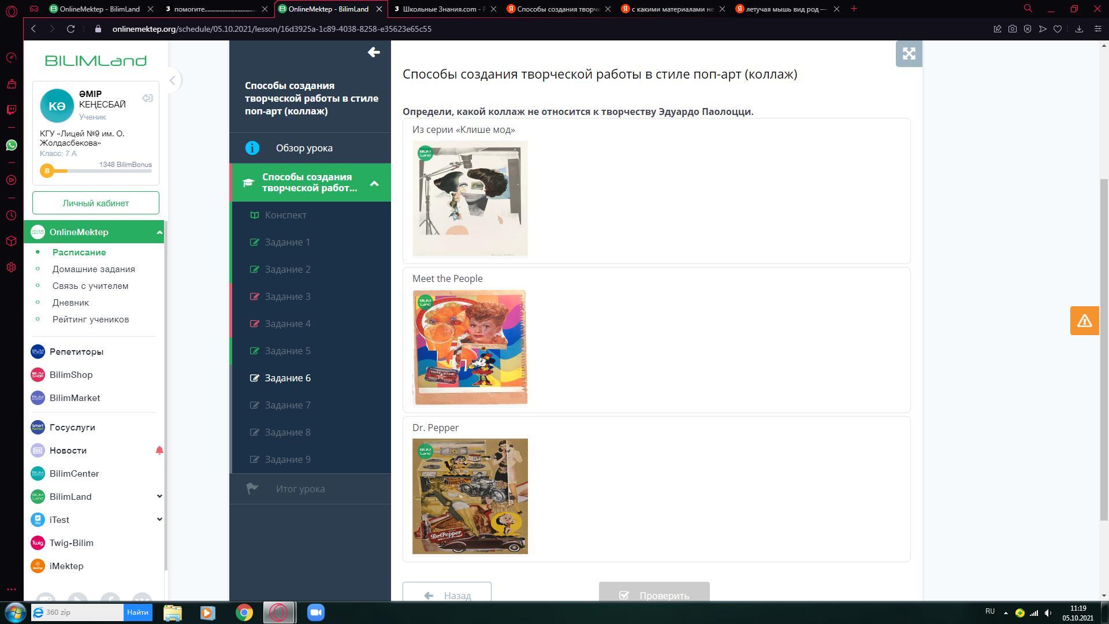Expand the iTest sidebar item
This screenshot has height=624, width=1109.
coord(159,520)
